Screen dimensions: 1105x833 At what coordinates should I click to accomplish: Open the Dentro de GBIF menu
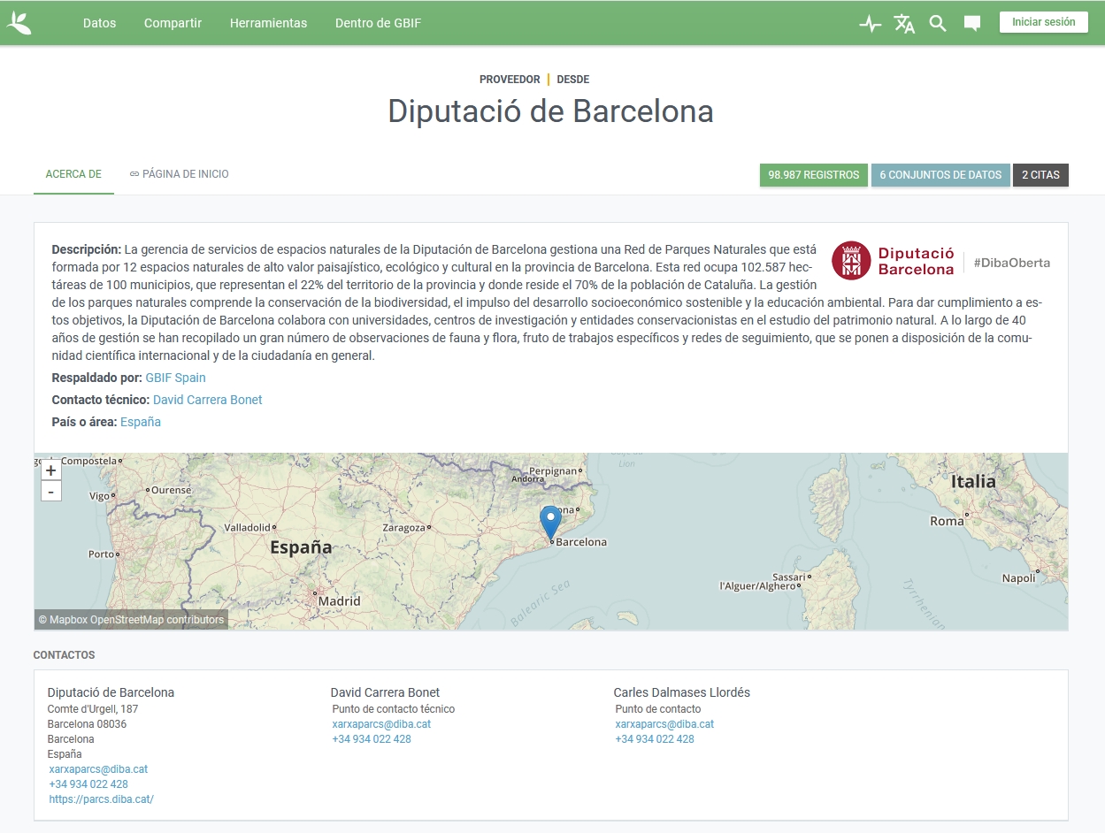click(378, 23)
